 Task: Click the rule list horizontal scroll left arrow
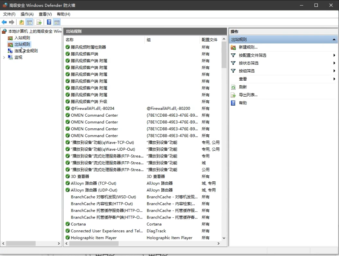pos(67,244)
